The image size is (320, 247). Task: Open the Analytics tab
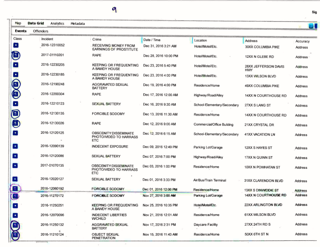point(57,23)
